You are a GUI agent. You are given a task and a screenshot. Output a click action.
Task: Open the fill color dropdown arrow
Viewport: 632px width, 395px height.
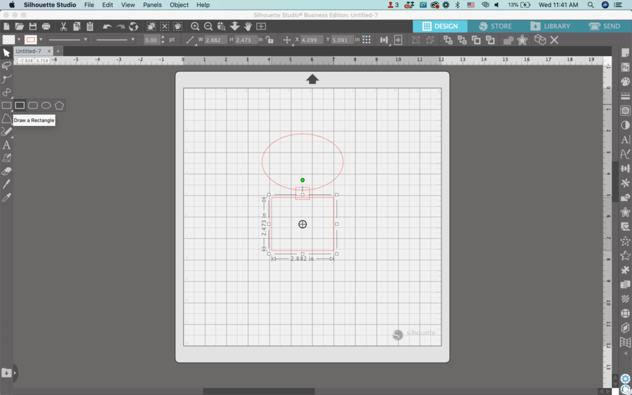pyautogui.click(x=19, y=39)
